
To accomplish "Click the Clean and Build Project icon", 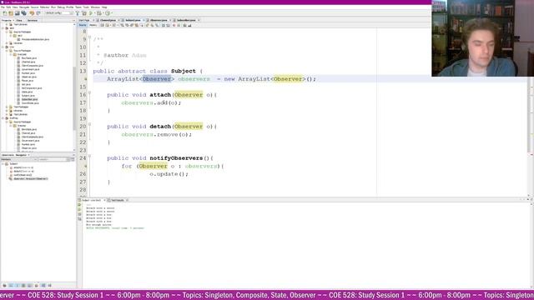I will [x=84, y=13].
